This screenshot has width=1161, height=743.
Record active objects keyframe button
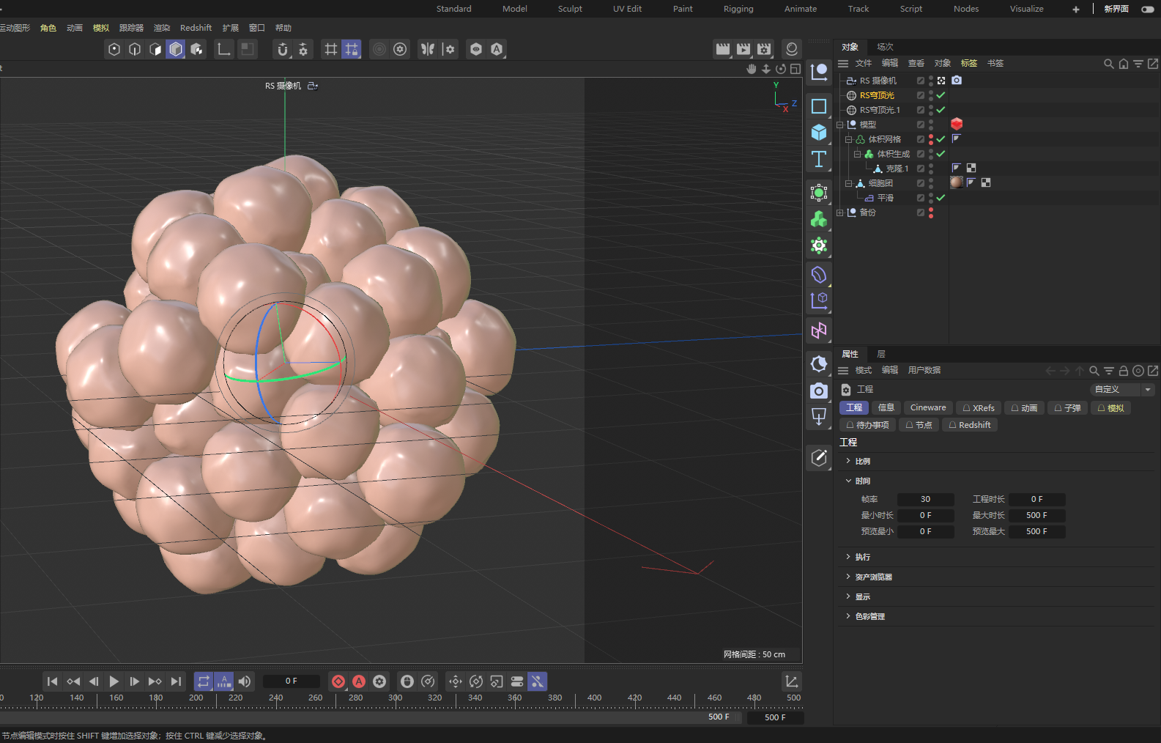point(338,681)
